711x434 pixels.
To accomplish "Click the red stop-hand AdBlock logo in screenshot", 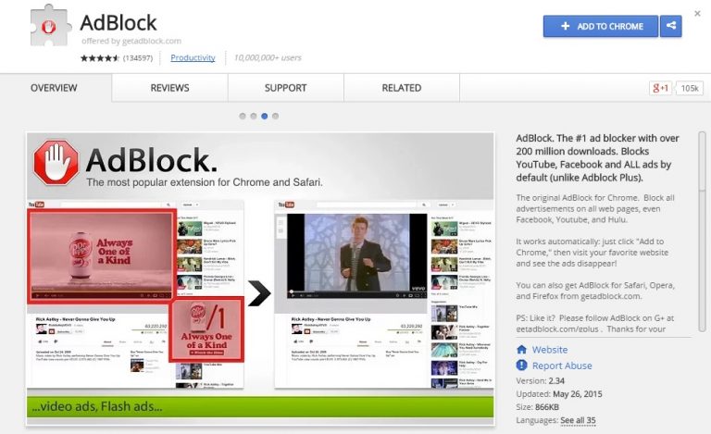I will coord(56,162).
